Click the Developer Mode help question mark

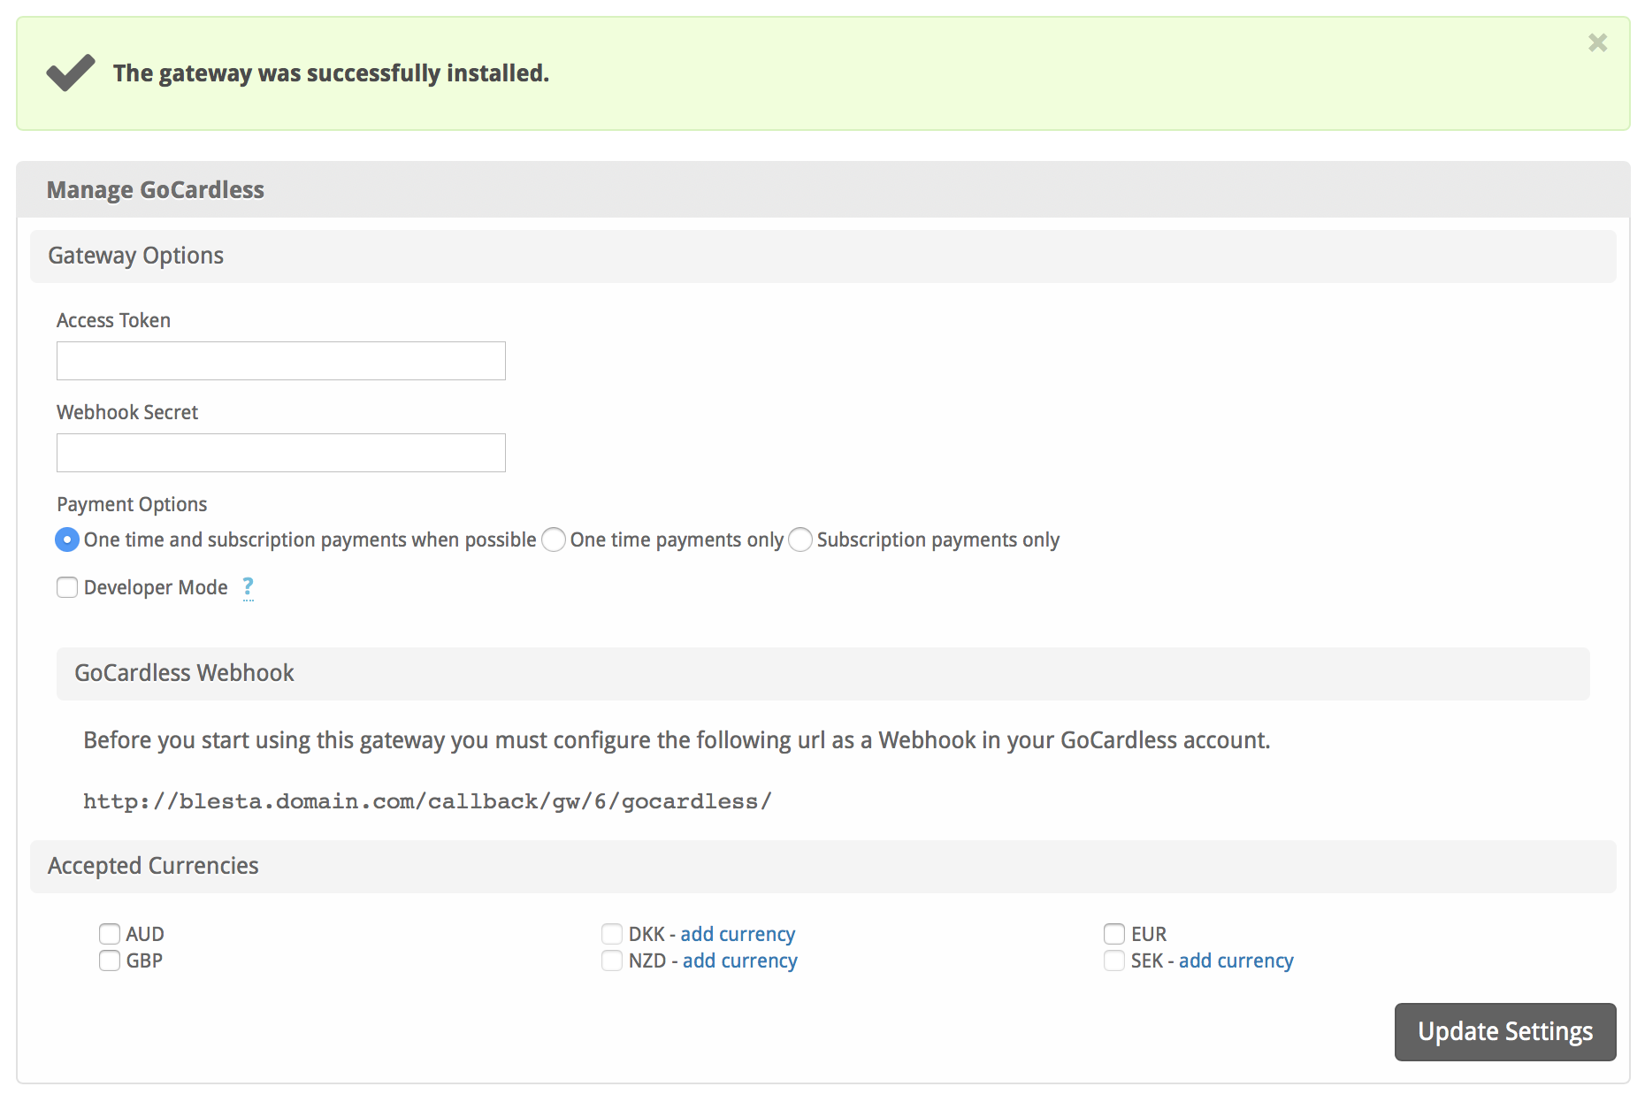(248, 586)
